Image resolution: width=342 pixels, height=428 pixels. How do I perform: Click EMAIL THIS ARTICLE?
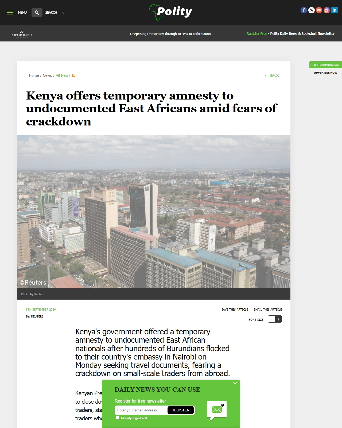pyautogui.click(x=268, y=309)
